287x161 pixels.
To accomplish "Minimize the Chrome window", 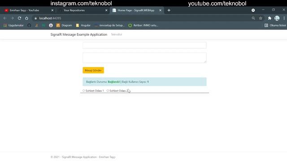I will [263, 10].
